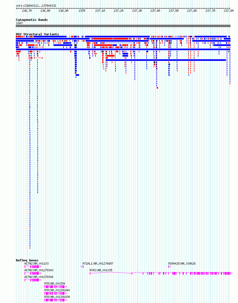Image resolution: width=238 pixels, height=303 pixels.
Task: Click the 236.7M ruler tick label
Action: [27, 11]
